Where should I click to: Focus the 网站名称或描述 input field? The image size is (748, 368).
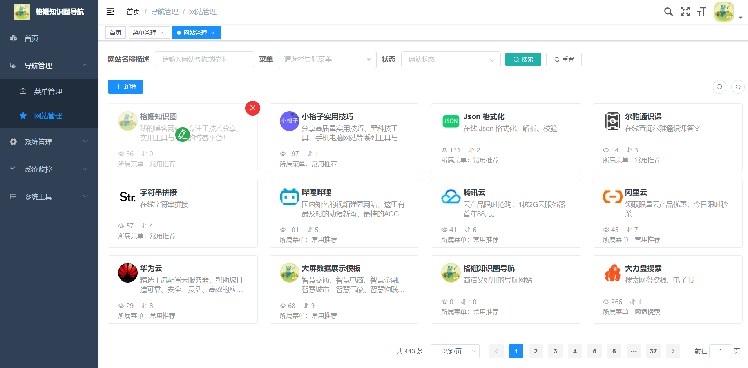(205, 59)
